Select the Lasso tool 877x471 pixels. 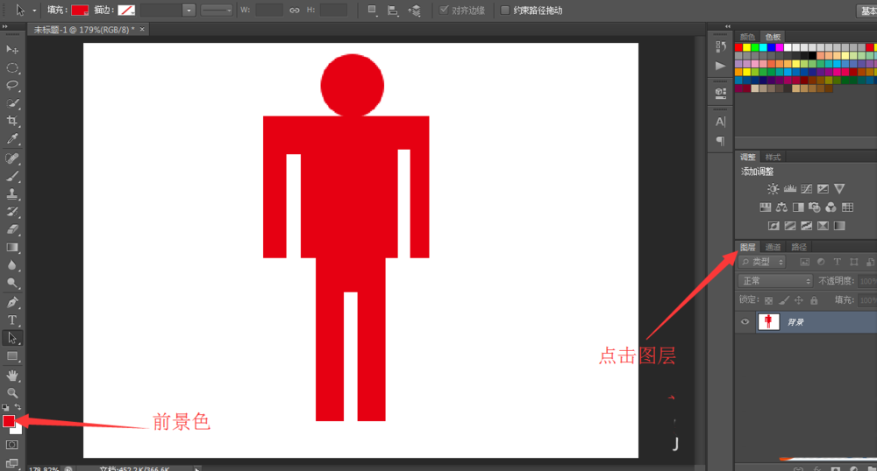point(12,85)
